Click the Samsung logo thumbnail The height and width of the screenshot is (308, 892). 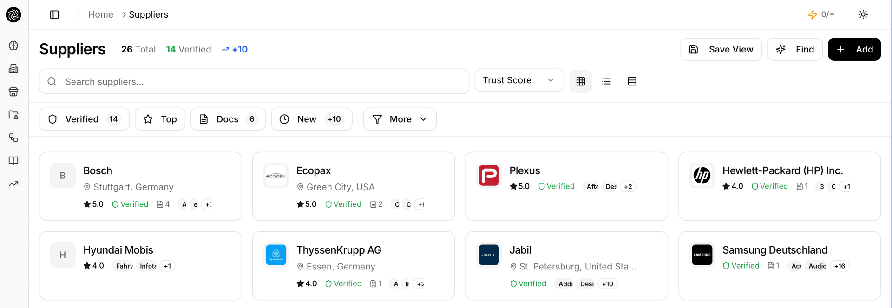click(702, 255)
